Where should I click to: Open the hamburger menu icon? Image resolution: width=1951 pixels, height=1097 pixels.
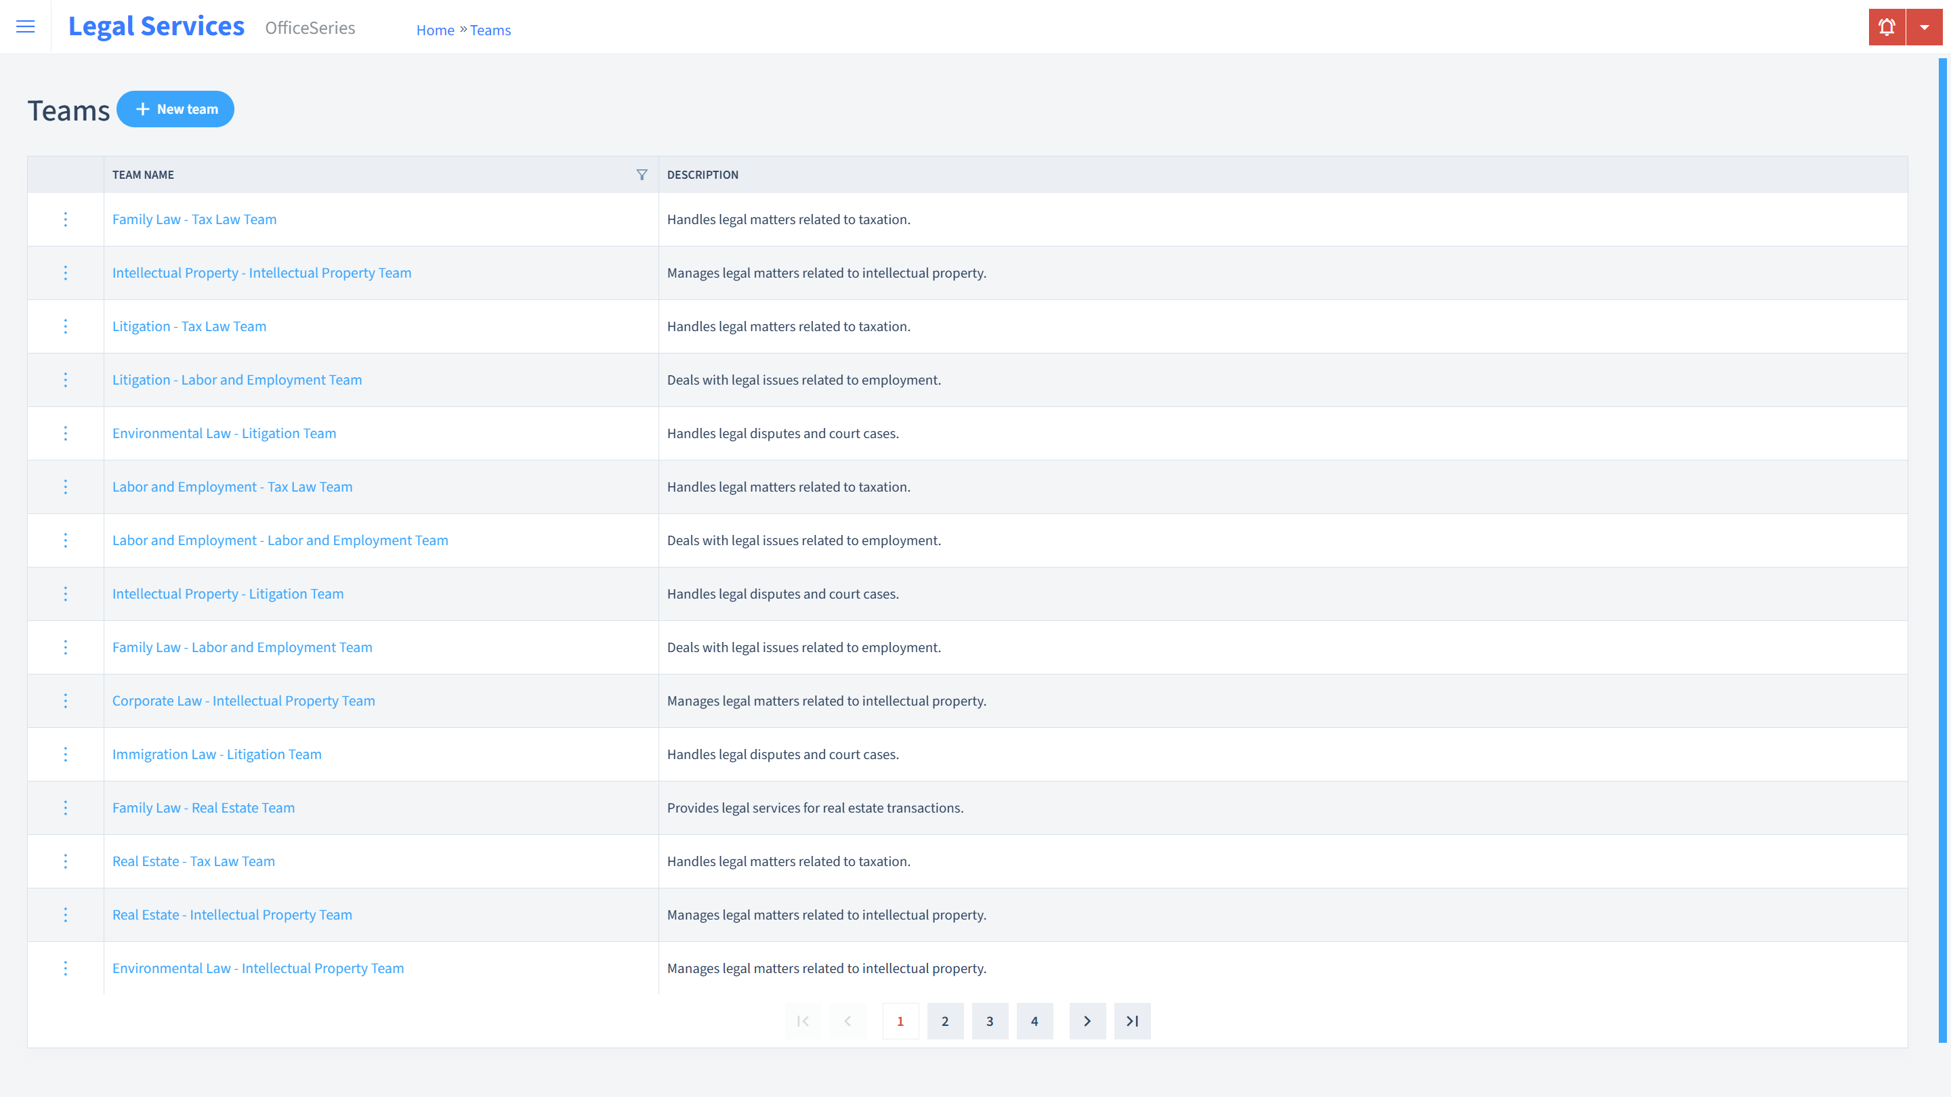tap(26, 27)
